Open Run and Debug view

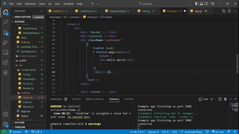(x=5, y=42)
